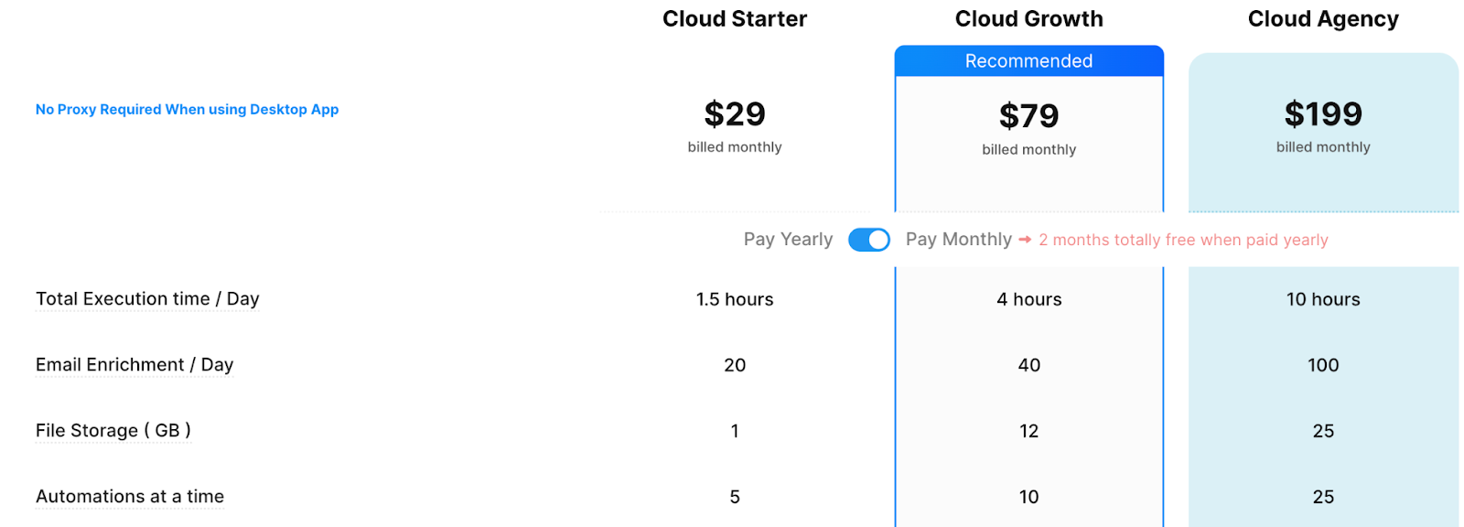The width and height of the screenshot is (1464, 527).
Task: Click the $79 Cloud Growth price
Action: pyautogui.click(x=1028, y=116)
